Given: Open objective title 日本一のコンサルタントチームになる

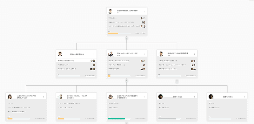Looking at the screenshot, I should coord(127,54).
